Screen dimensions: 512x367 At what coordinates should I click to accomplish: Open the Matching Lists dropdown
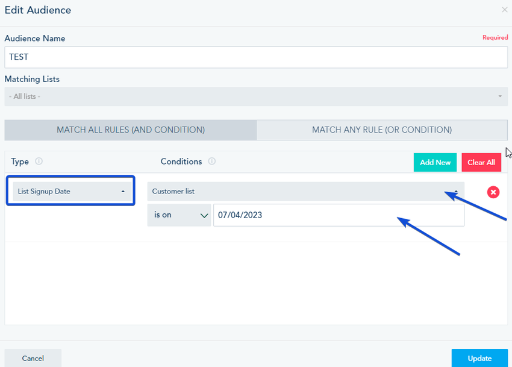click(x=256, y=96)
